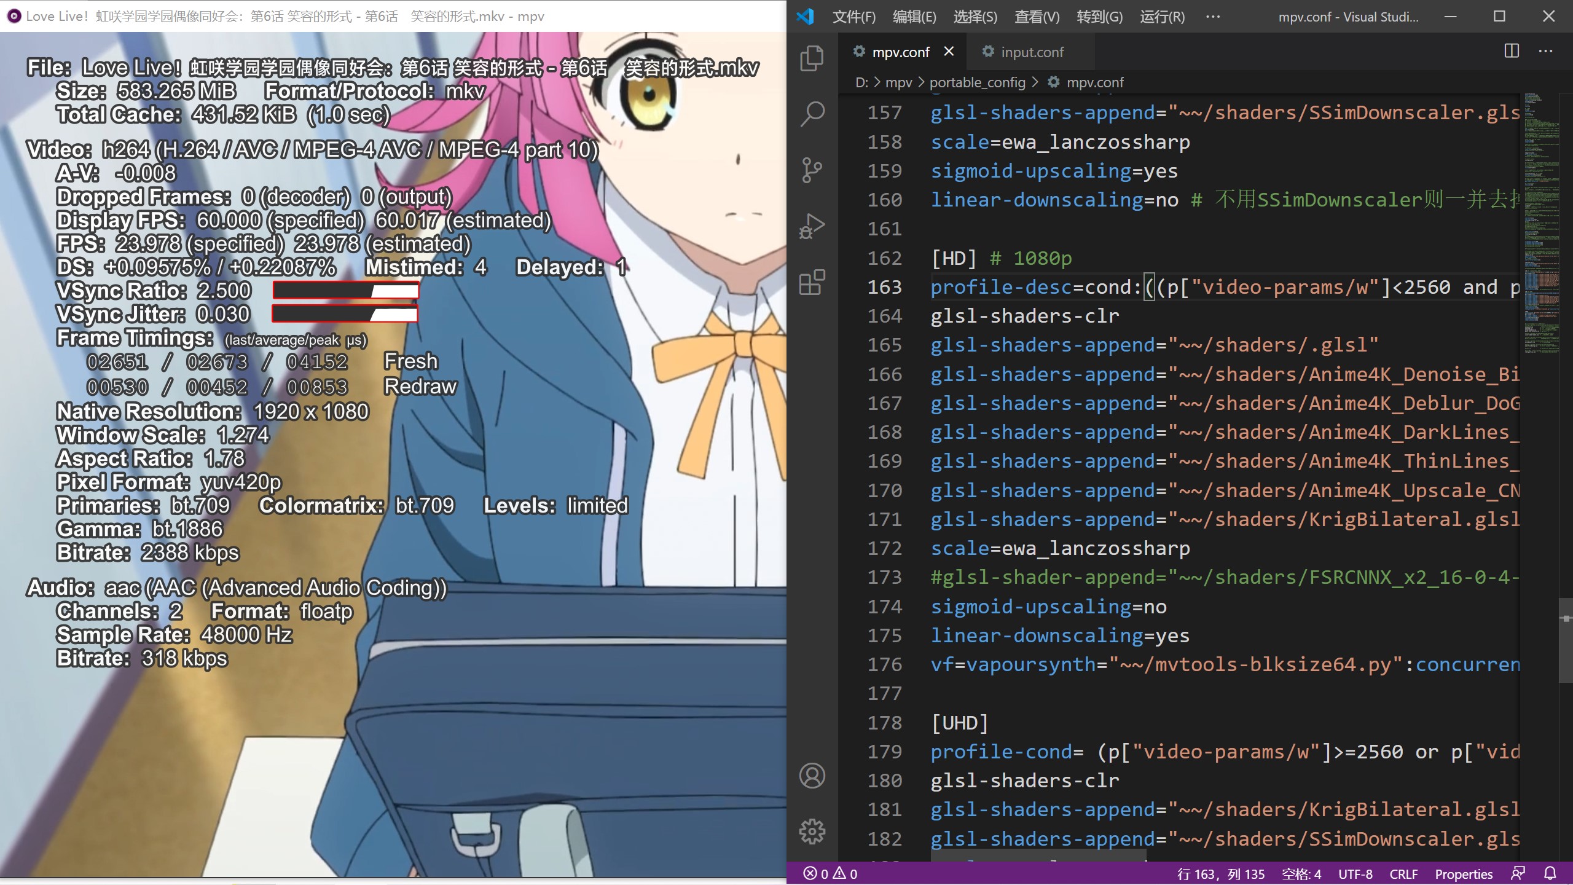Open the 编辑(E) menu
The image size is (1573, 885).
tap(914, 17)
